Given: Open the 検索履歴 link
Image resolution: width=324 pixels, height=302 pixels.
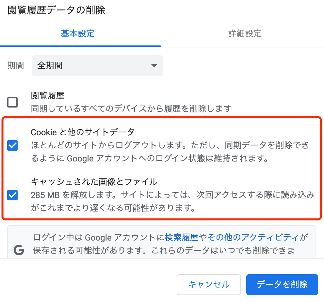Looking at the screenshot, I should pyautogui.click(x=173, y=238).
